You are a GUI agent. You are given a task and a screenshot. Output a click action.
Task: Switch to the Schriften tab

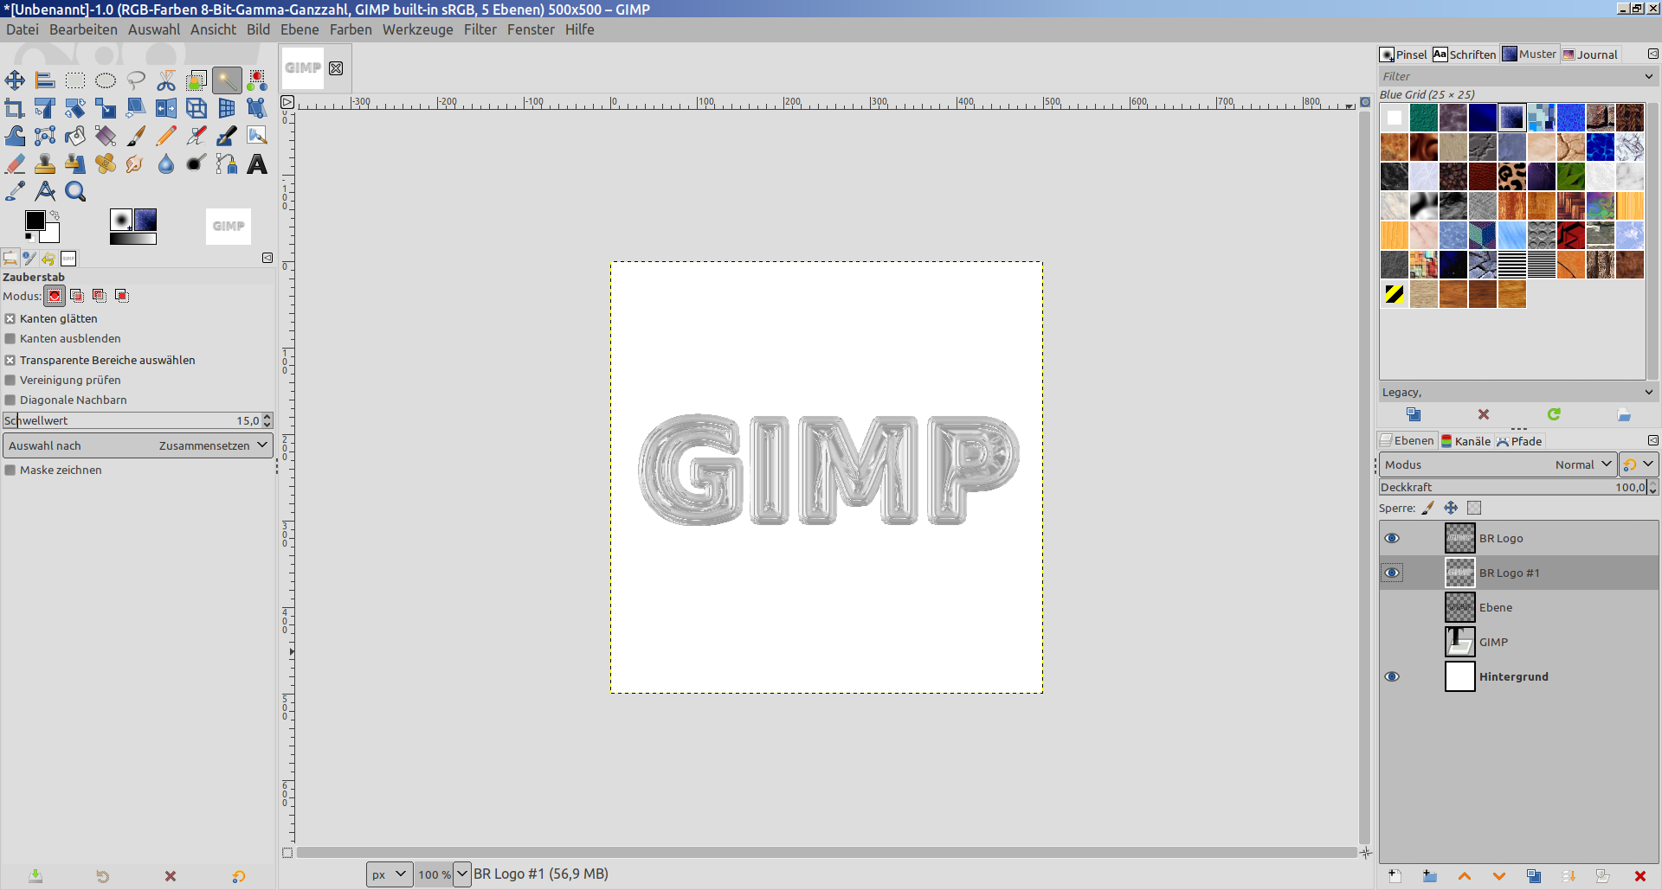(x=1465, y=54)
